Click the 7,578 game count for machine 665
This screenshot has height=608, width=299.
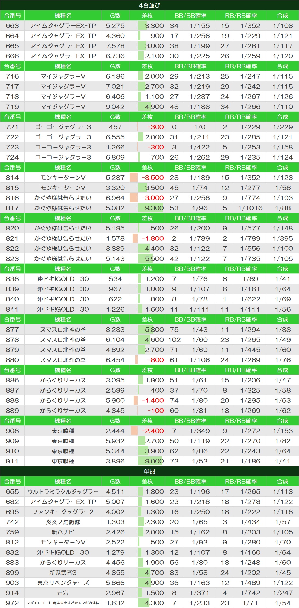click(x=115, y=46)
